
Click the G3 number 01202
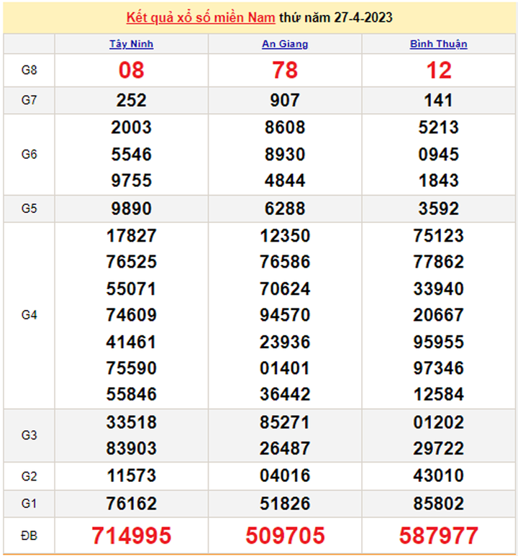point(439,422)
